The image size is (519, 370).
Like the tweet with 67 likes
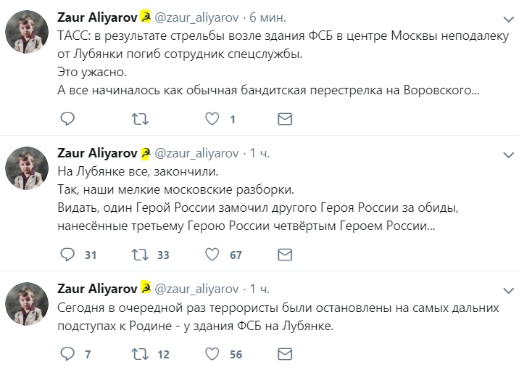(x=213, y=255)
